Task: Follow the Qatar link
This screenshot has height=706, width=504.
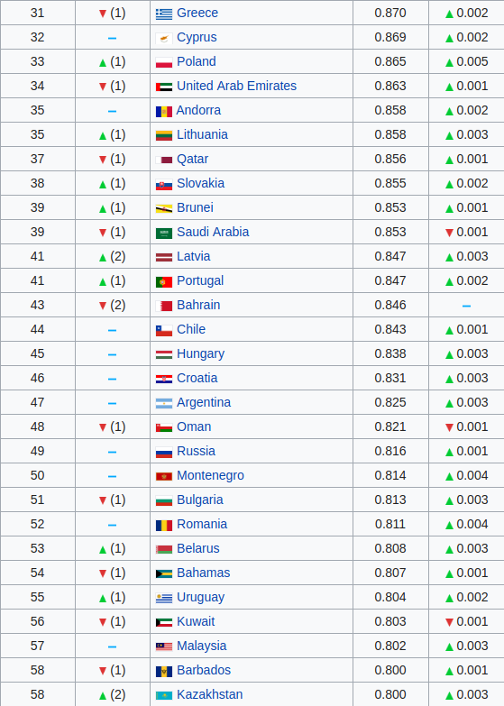Action: coord(192,159)
